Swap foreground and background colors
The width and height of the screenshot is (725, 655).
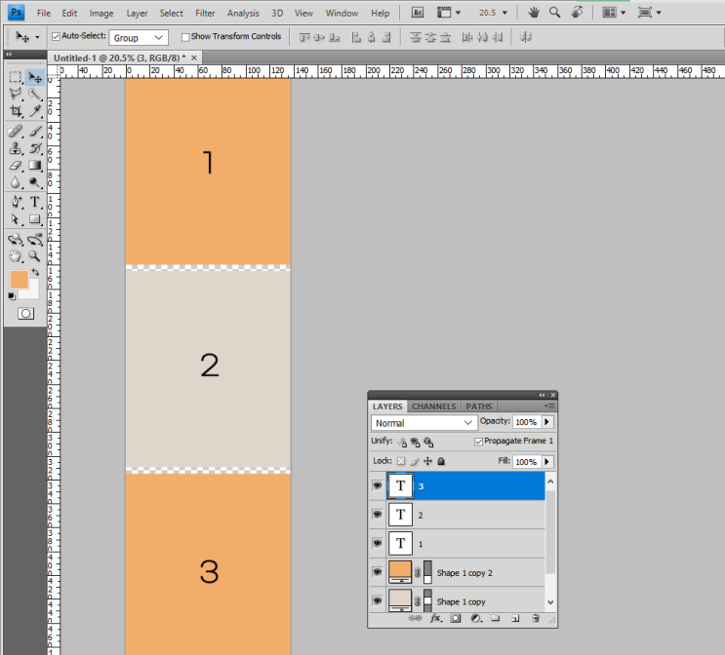click(x=35, y=273)
